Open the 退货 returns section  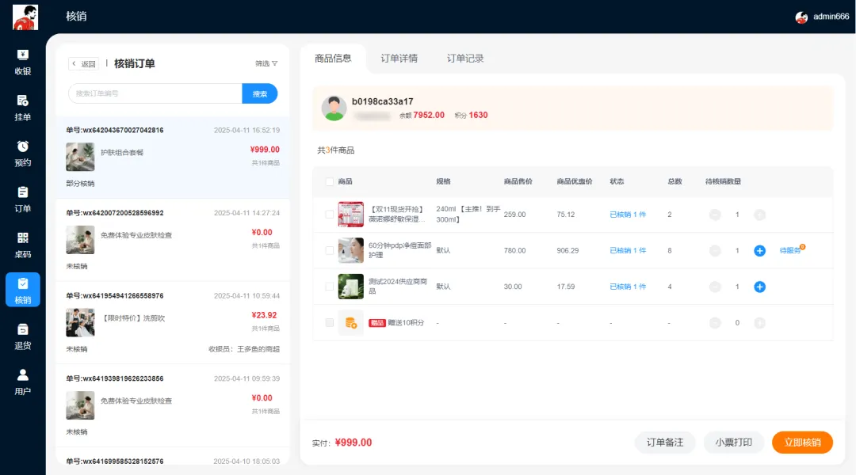[22, 336]
